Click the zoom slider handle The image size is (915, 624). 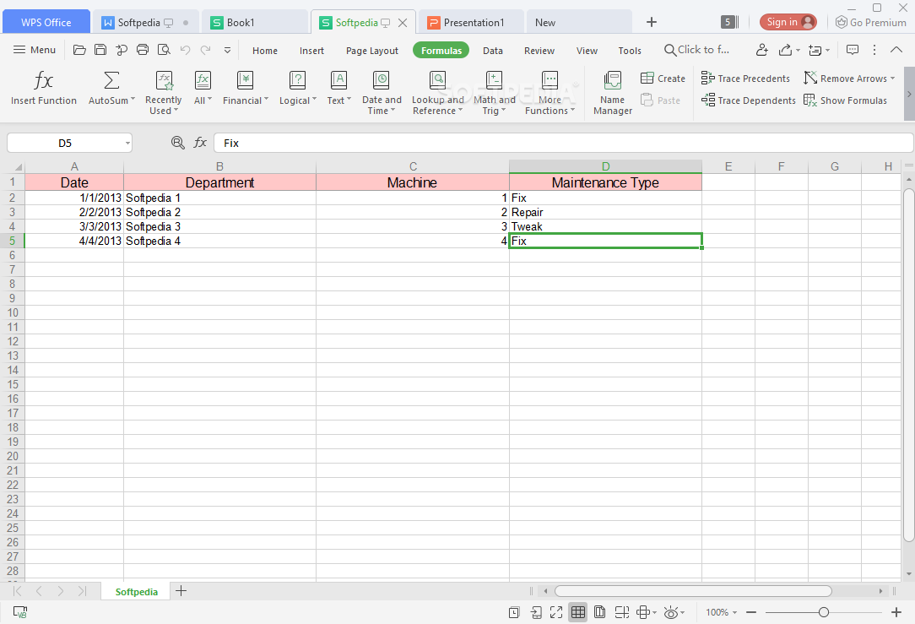(823, 611)
